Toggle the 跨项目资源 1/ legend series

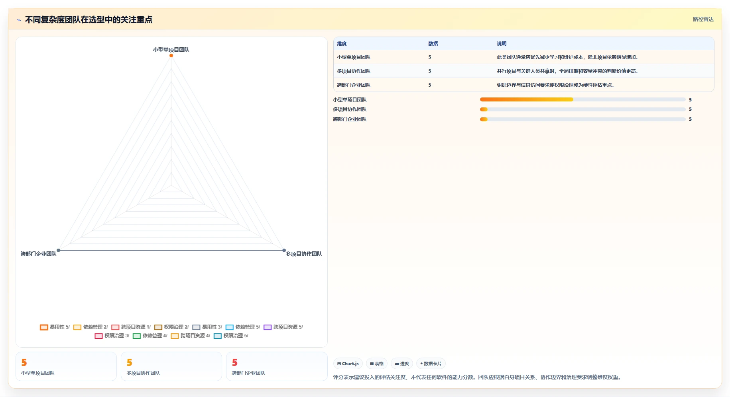(131, 327)
